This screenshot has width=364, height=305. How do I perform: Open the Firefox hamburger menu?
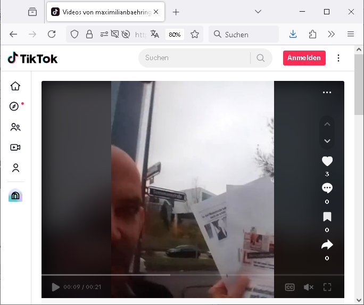351,34
